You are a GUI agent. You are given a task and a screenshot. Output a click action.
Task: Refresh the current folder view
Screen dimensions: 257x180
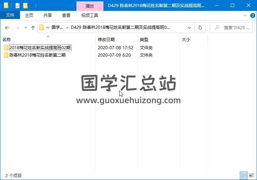200,28
